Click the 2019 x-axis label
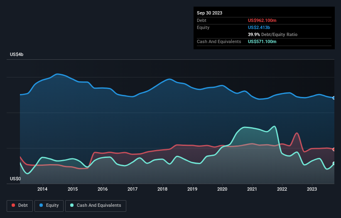This screenshot has height=218, width=341. [x=192, y=189]
